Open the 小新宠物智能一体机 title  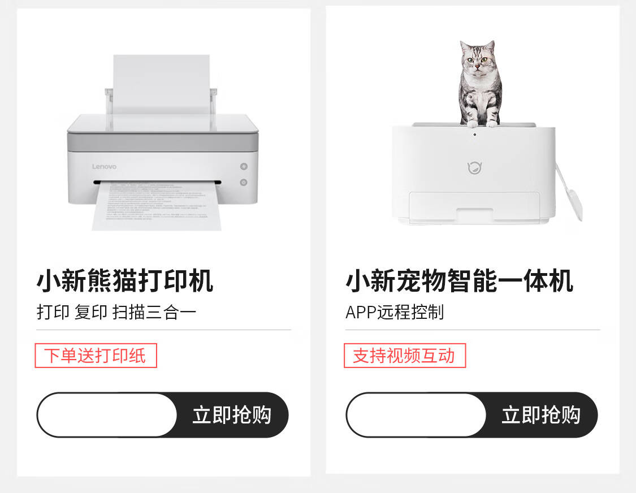459,280
